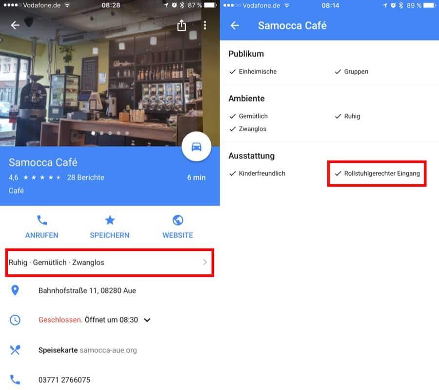Open the 28 Berichte reviews

(86, 177)
